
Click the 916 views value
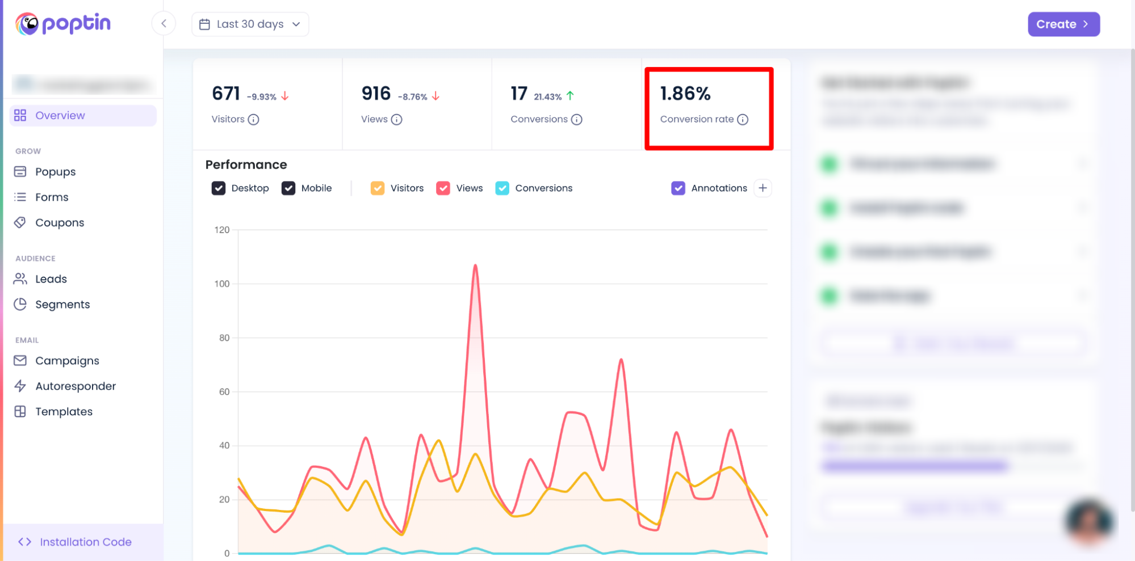coord(376,94)
